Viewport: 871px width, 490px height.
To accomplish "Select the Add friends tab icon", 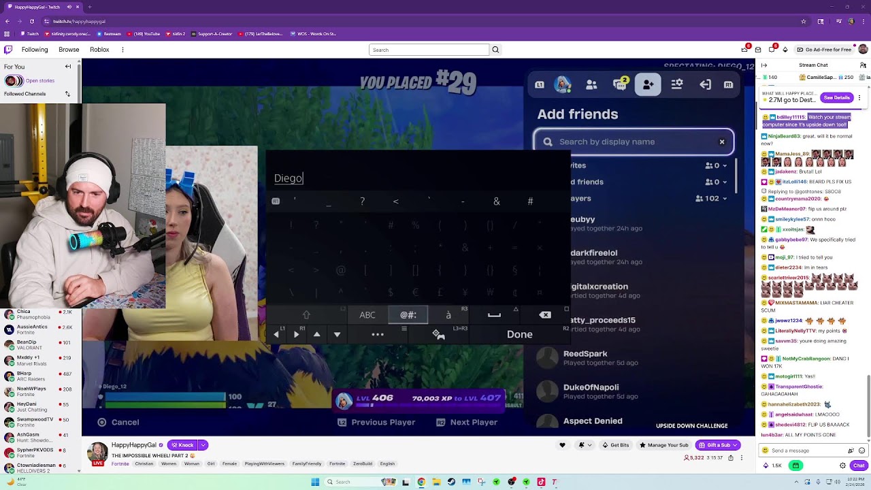I will (x=648, y=84).
